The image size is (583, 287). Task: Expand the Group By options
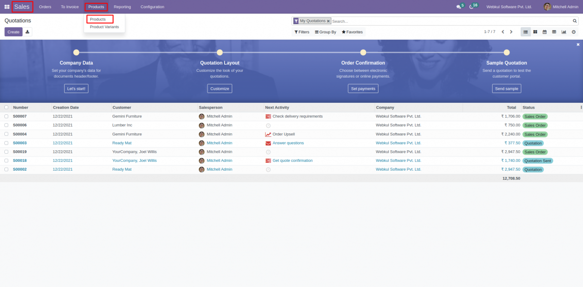pyautogui.click(x=326, y=32)
